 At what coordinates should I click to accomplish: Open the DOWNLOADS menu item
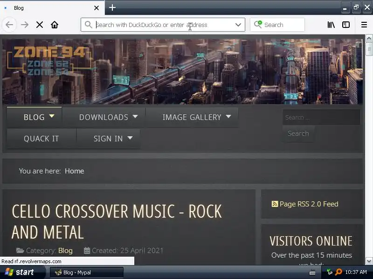tap(104, 117)
